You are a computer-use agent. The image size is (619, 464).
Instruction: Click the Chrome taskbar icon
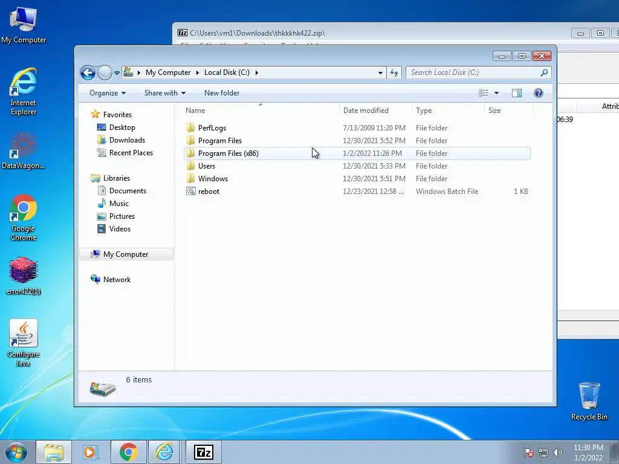pos(128,452)
